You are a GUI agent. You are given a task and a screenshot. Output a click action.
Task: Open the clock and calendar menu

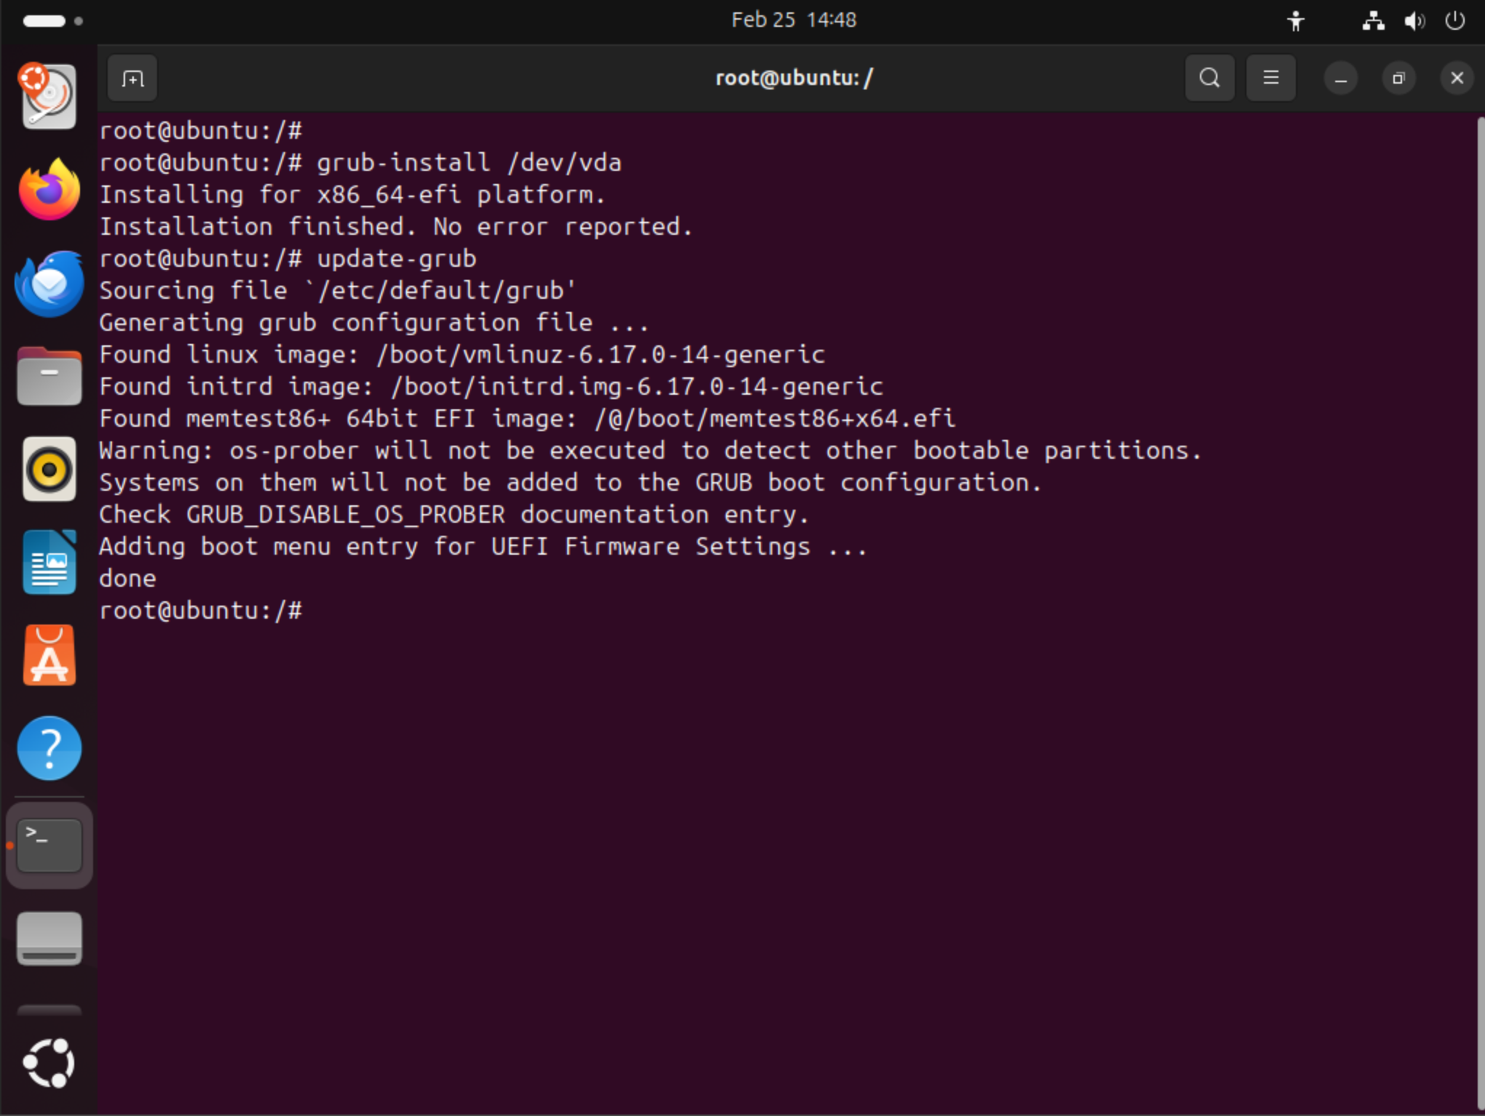[x=793, y=20]
